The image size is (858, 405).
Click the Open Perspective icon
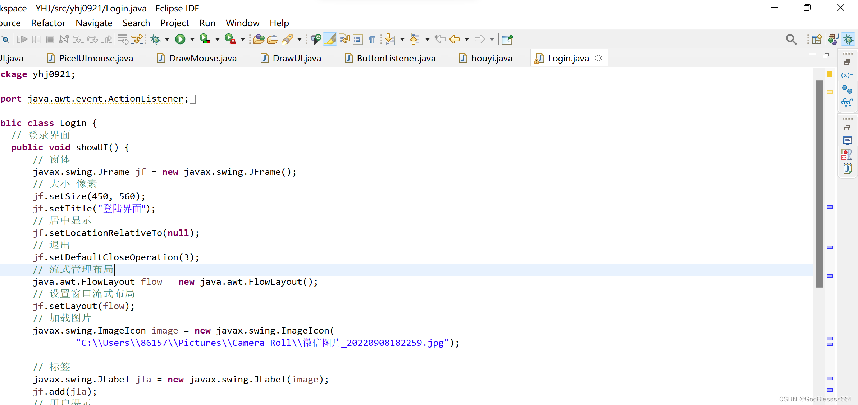pos(817,39)
